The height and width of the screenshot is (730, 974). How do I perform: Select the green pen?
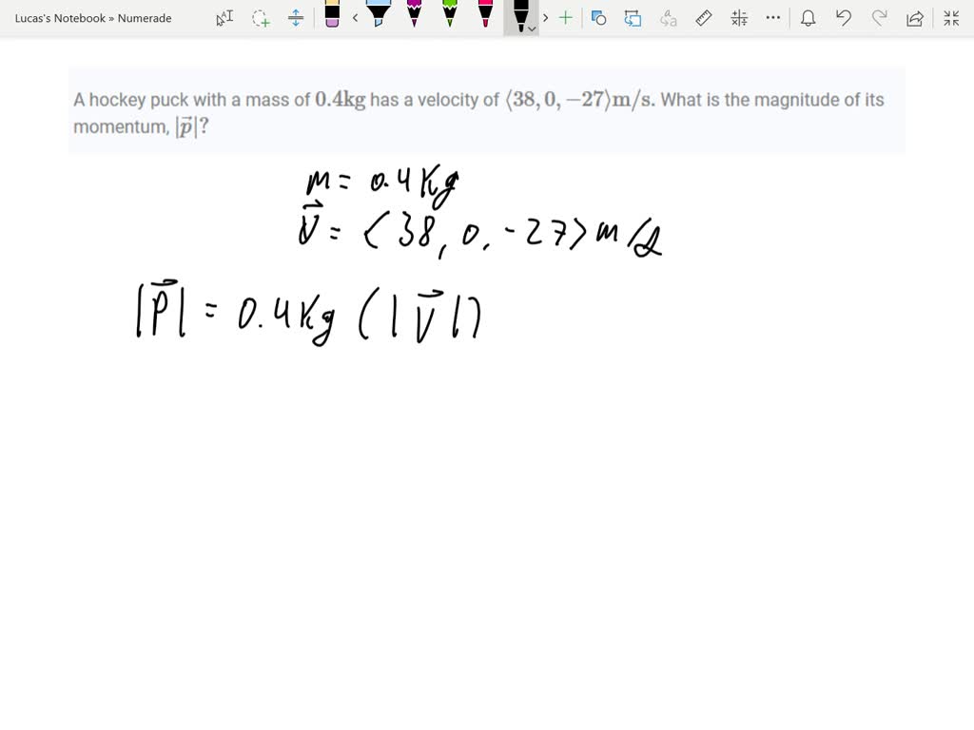pos(450,13)
